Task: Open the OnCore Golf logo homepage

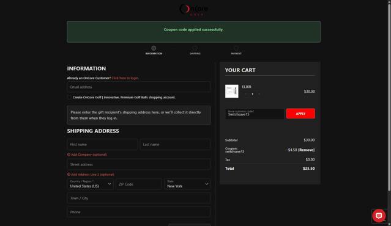Action: click(194, 10)
